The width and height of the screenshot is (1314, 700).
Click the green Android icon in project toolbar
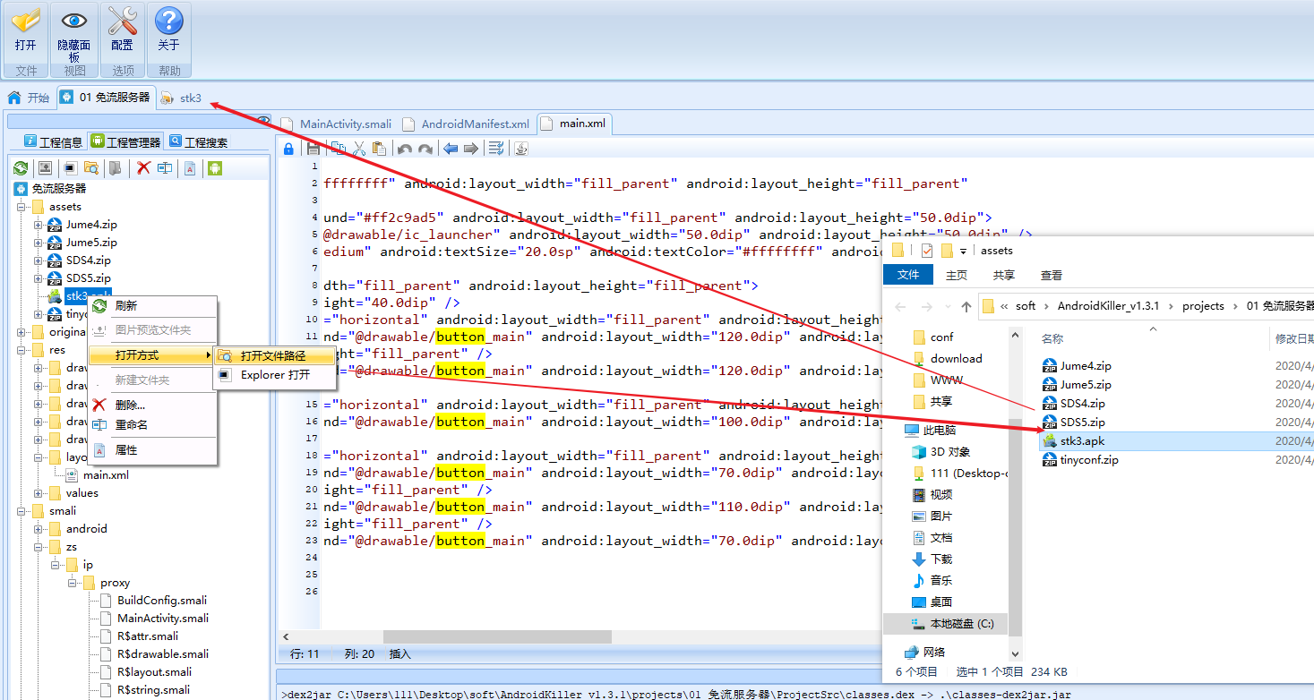click(x=215, y=167)
